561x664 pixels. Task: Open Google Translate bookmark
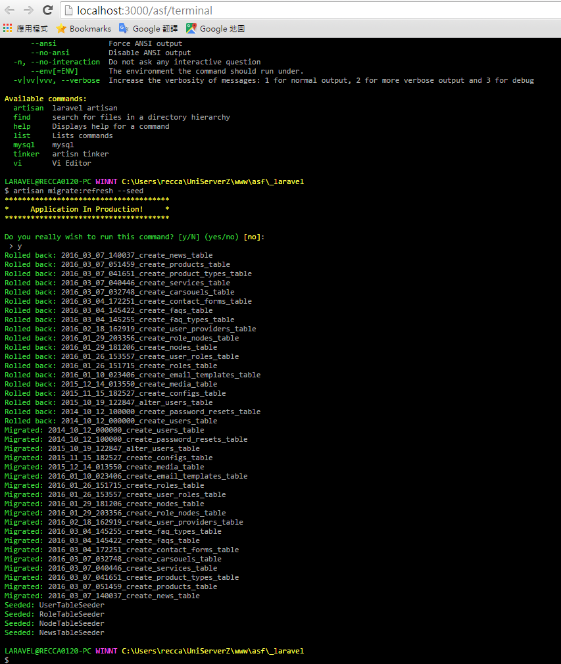(148, 28)
